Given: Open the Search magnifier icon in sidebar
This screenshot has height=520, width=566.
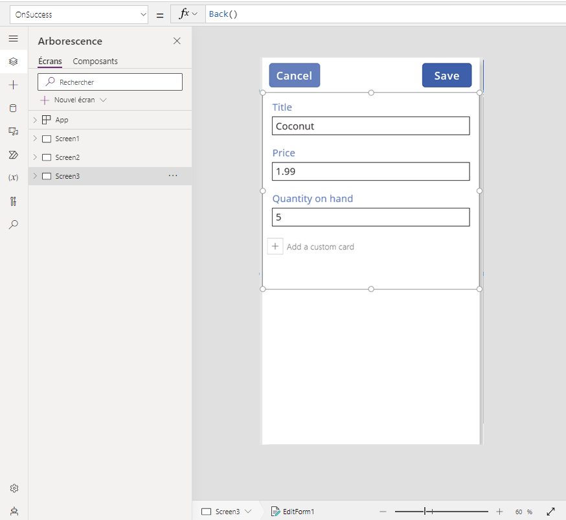Looking at the screenshot, I should click(x=14, y=225).
